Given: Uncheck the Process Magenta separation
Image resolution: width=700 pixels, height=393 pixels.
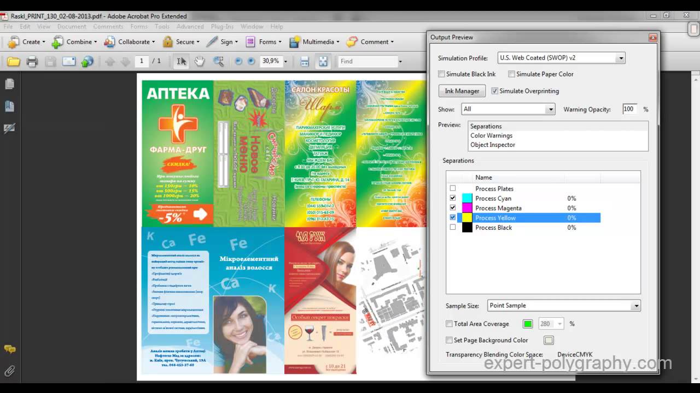Looking at the screenshot, I should (452, 208).
